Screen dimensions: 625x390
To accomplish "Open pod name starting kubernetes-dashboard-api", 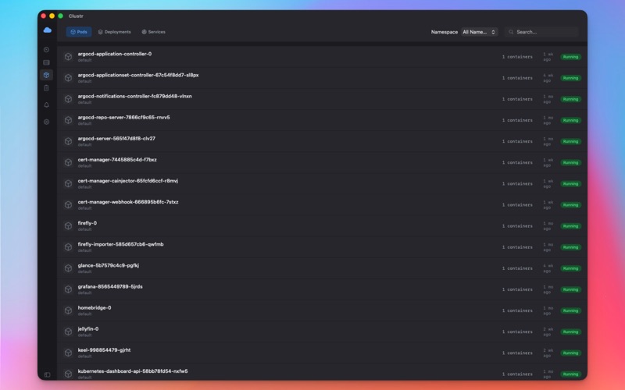I will click(x=133, y=371).
